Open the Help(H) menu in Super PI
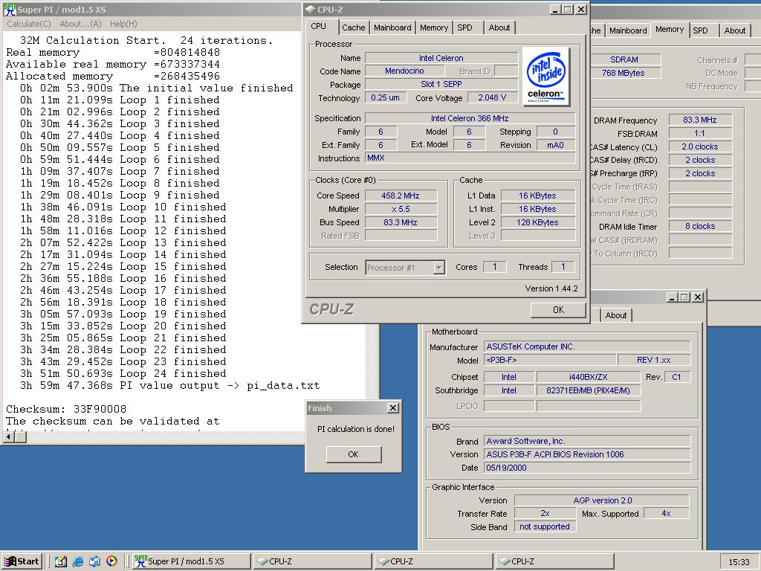 coord(123,24)
